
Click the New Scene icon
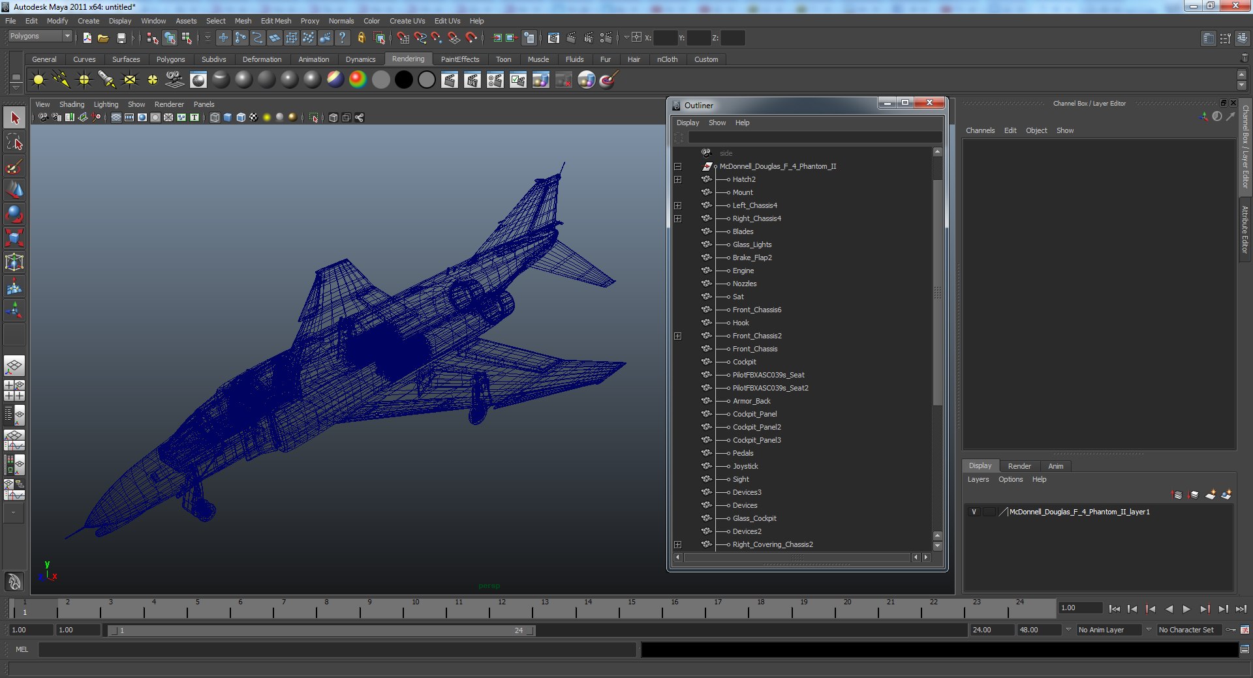click(x=87, y=38)
